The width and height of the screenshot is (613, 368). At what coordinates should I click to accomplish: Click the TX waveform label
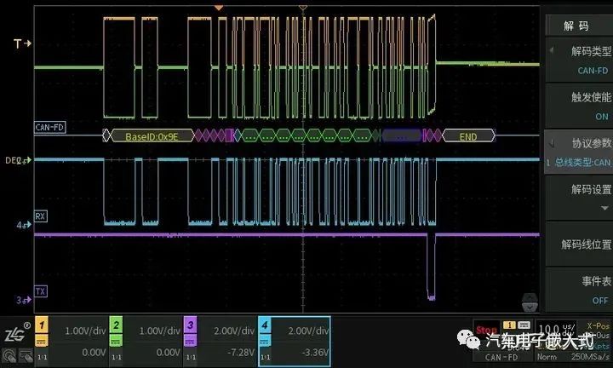[41, 291]
